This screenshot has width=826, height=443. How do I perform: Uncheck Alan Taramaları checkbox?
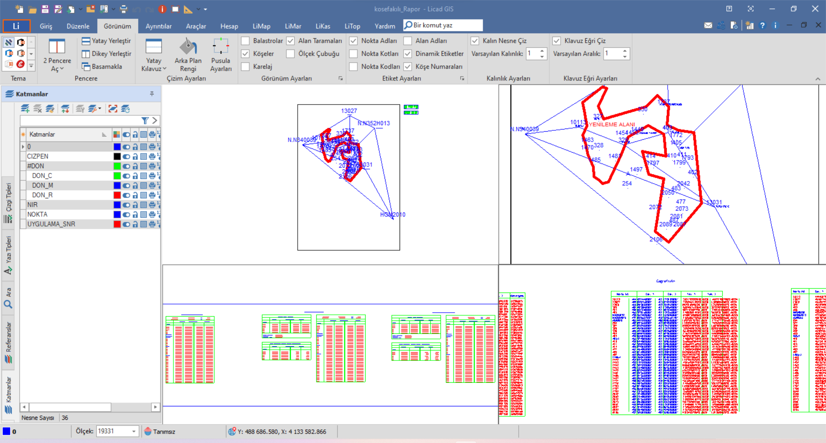click(291, 41)
